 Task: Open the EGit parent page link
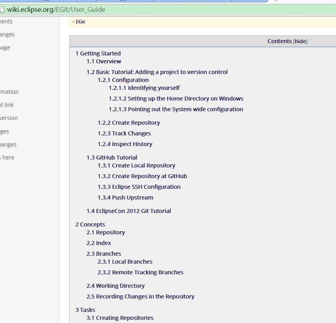coord(80,22)
